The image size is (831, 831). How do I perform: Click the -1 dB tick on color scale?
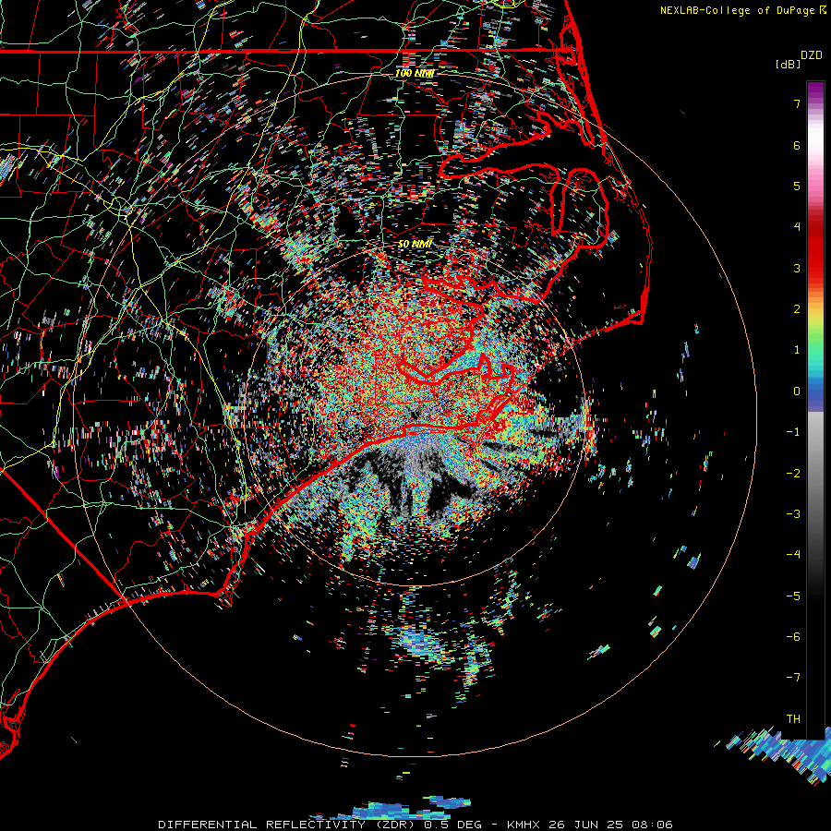point(793,432)
